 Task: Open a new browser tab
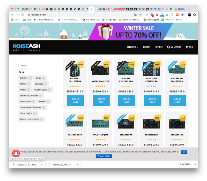click(188, 9)
